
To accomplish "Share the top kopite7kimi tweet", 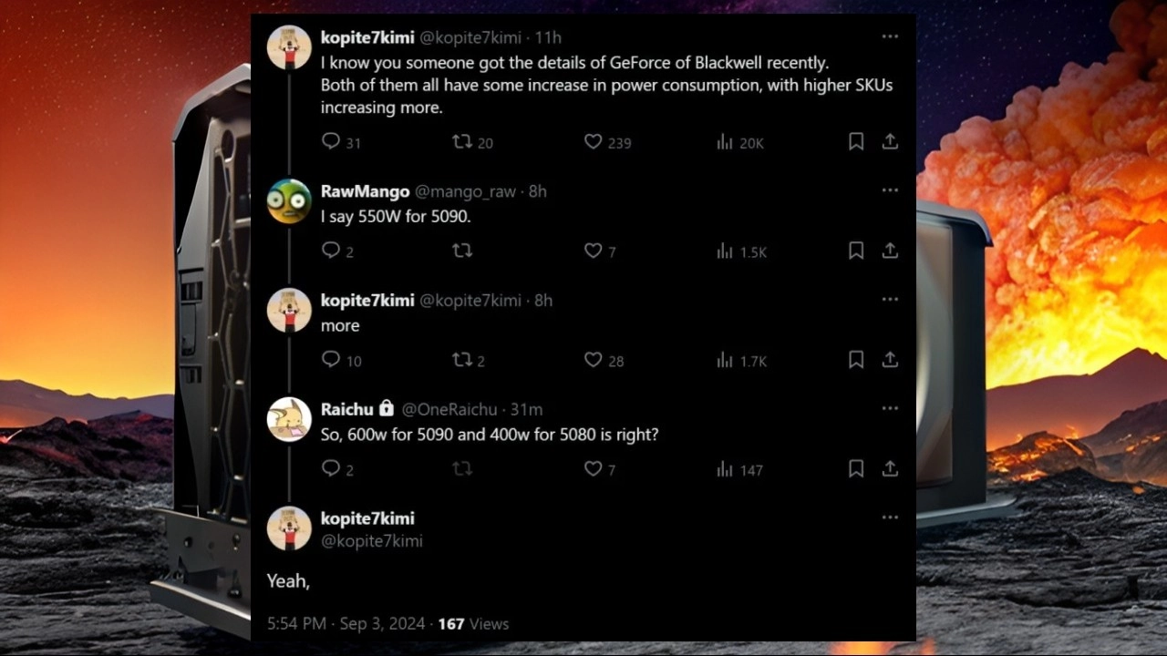I will tap(890, 141).
